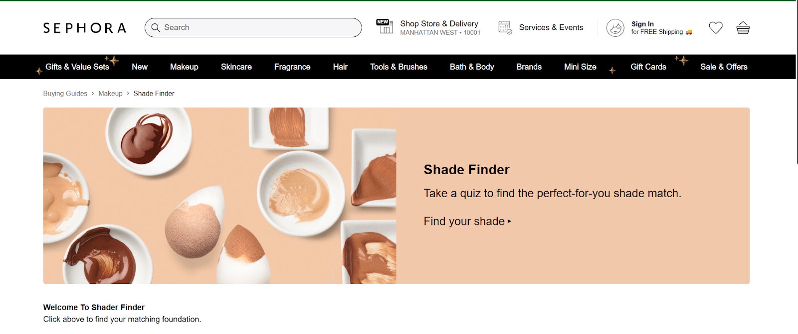Click the Find your shade link
The image size is (798, 334).
pos(464,222)
